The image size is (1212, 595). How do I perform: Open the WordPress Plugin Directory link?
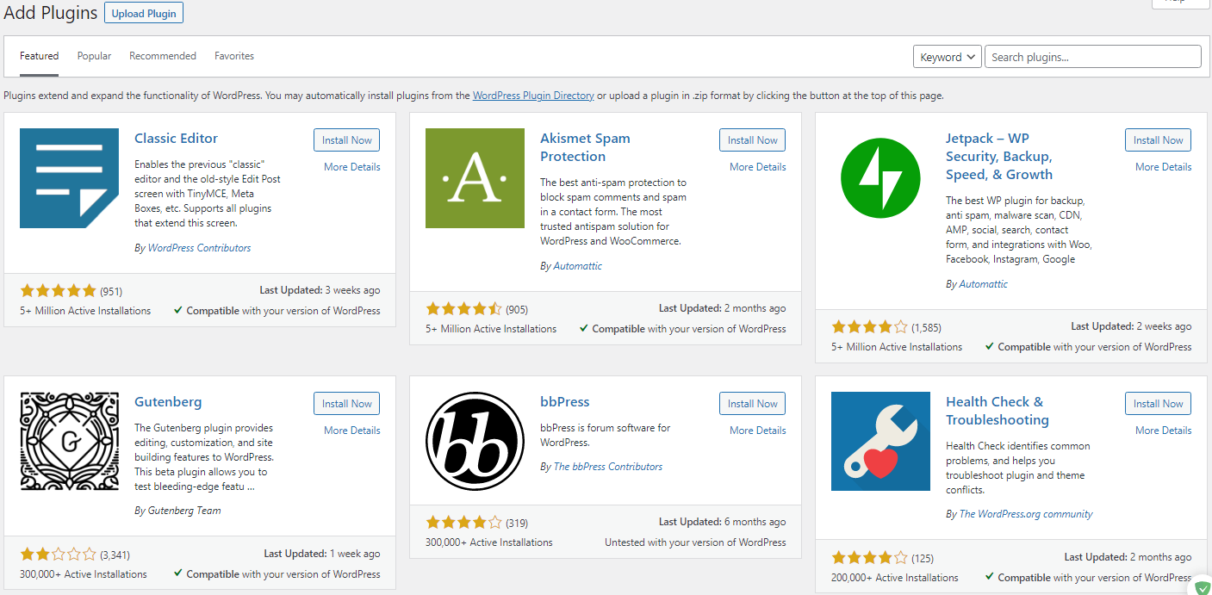coord(533,96)
